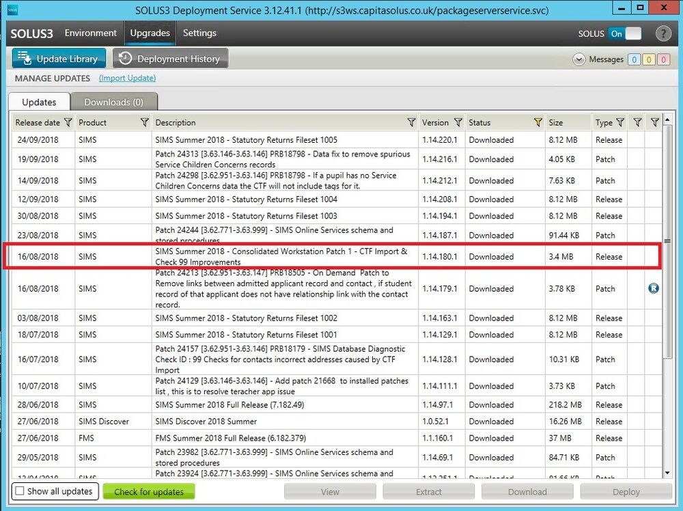Click the Download button
The height and width of the screenshot is (511, 683).
click(527, 492)
